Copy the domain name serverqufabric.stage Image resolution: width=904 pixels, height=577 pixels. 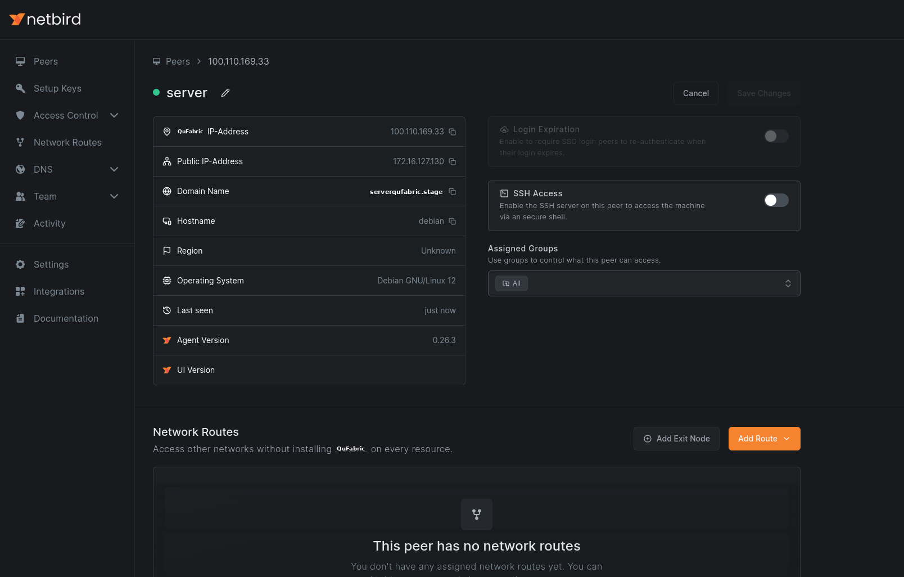pyautogui.click(x=453, y=191)
